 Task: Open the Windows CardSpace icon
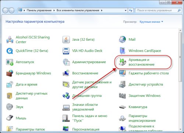pyautogui.click(x=122, y=51)
